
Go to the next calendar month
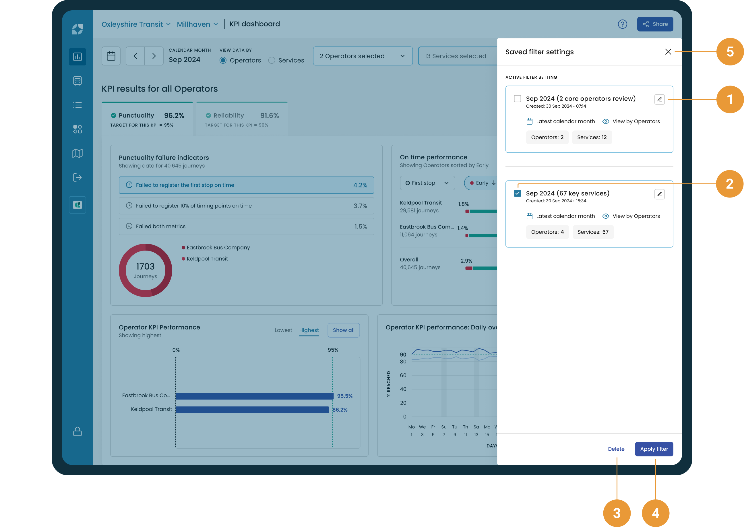coord(154,56)
